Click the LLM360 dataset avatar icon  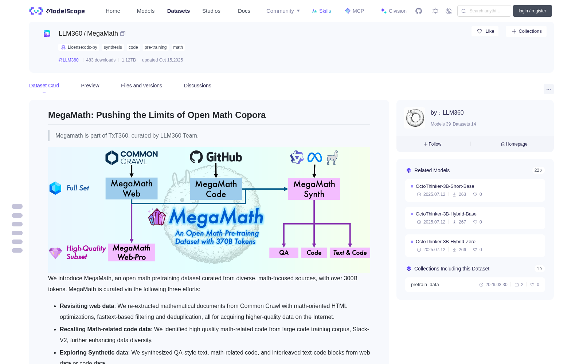coord(47,33)
